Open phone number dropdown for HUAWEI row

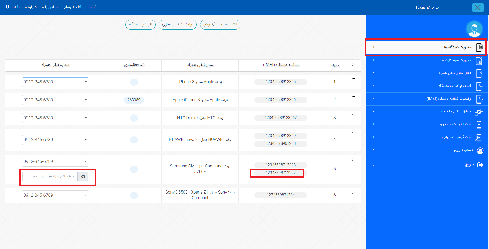coord(55,140)
